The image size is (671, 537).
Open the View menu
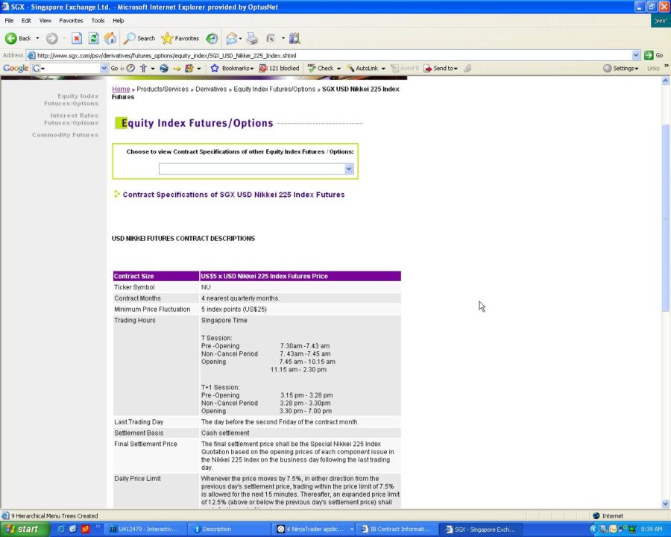click(45, 21)
